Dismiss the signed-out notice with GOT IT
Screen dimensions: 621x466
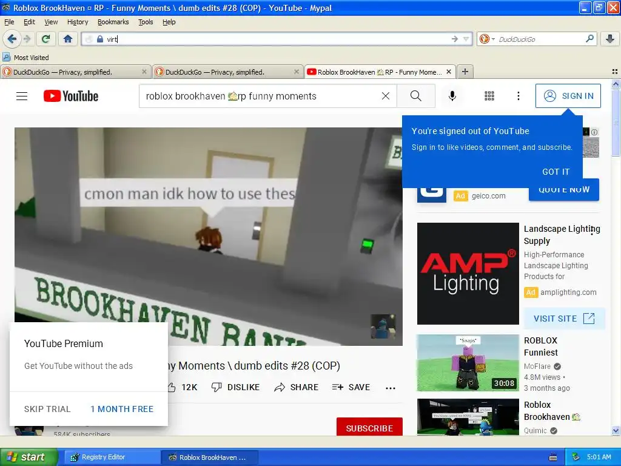[x=556, y=172]
